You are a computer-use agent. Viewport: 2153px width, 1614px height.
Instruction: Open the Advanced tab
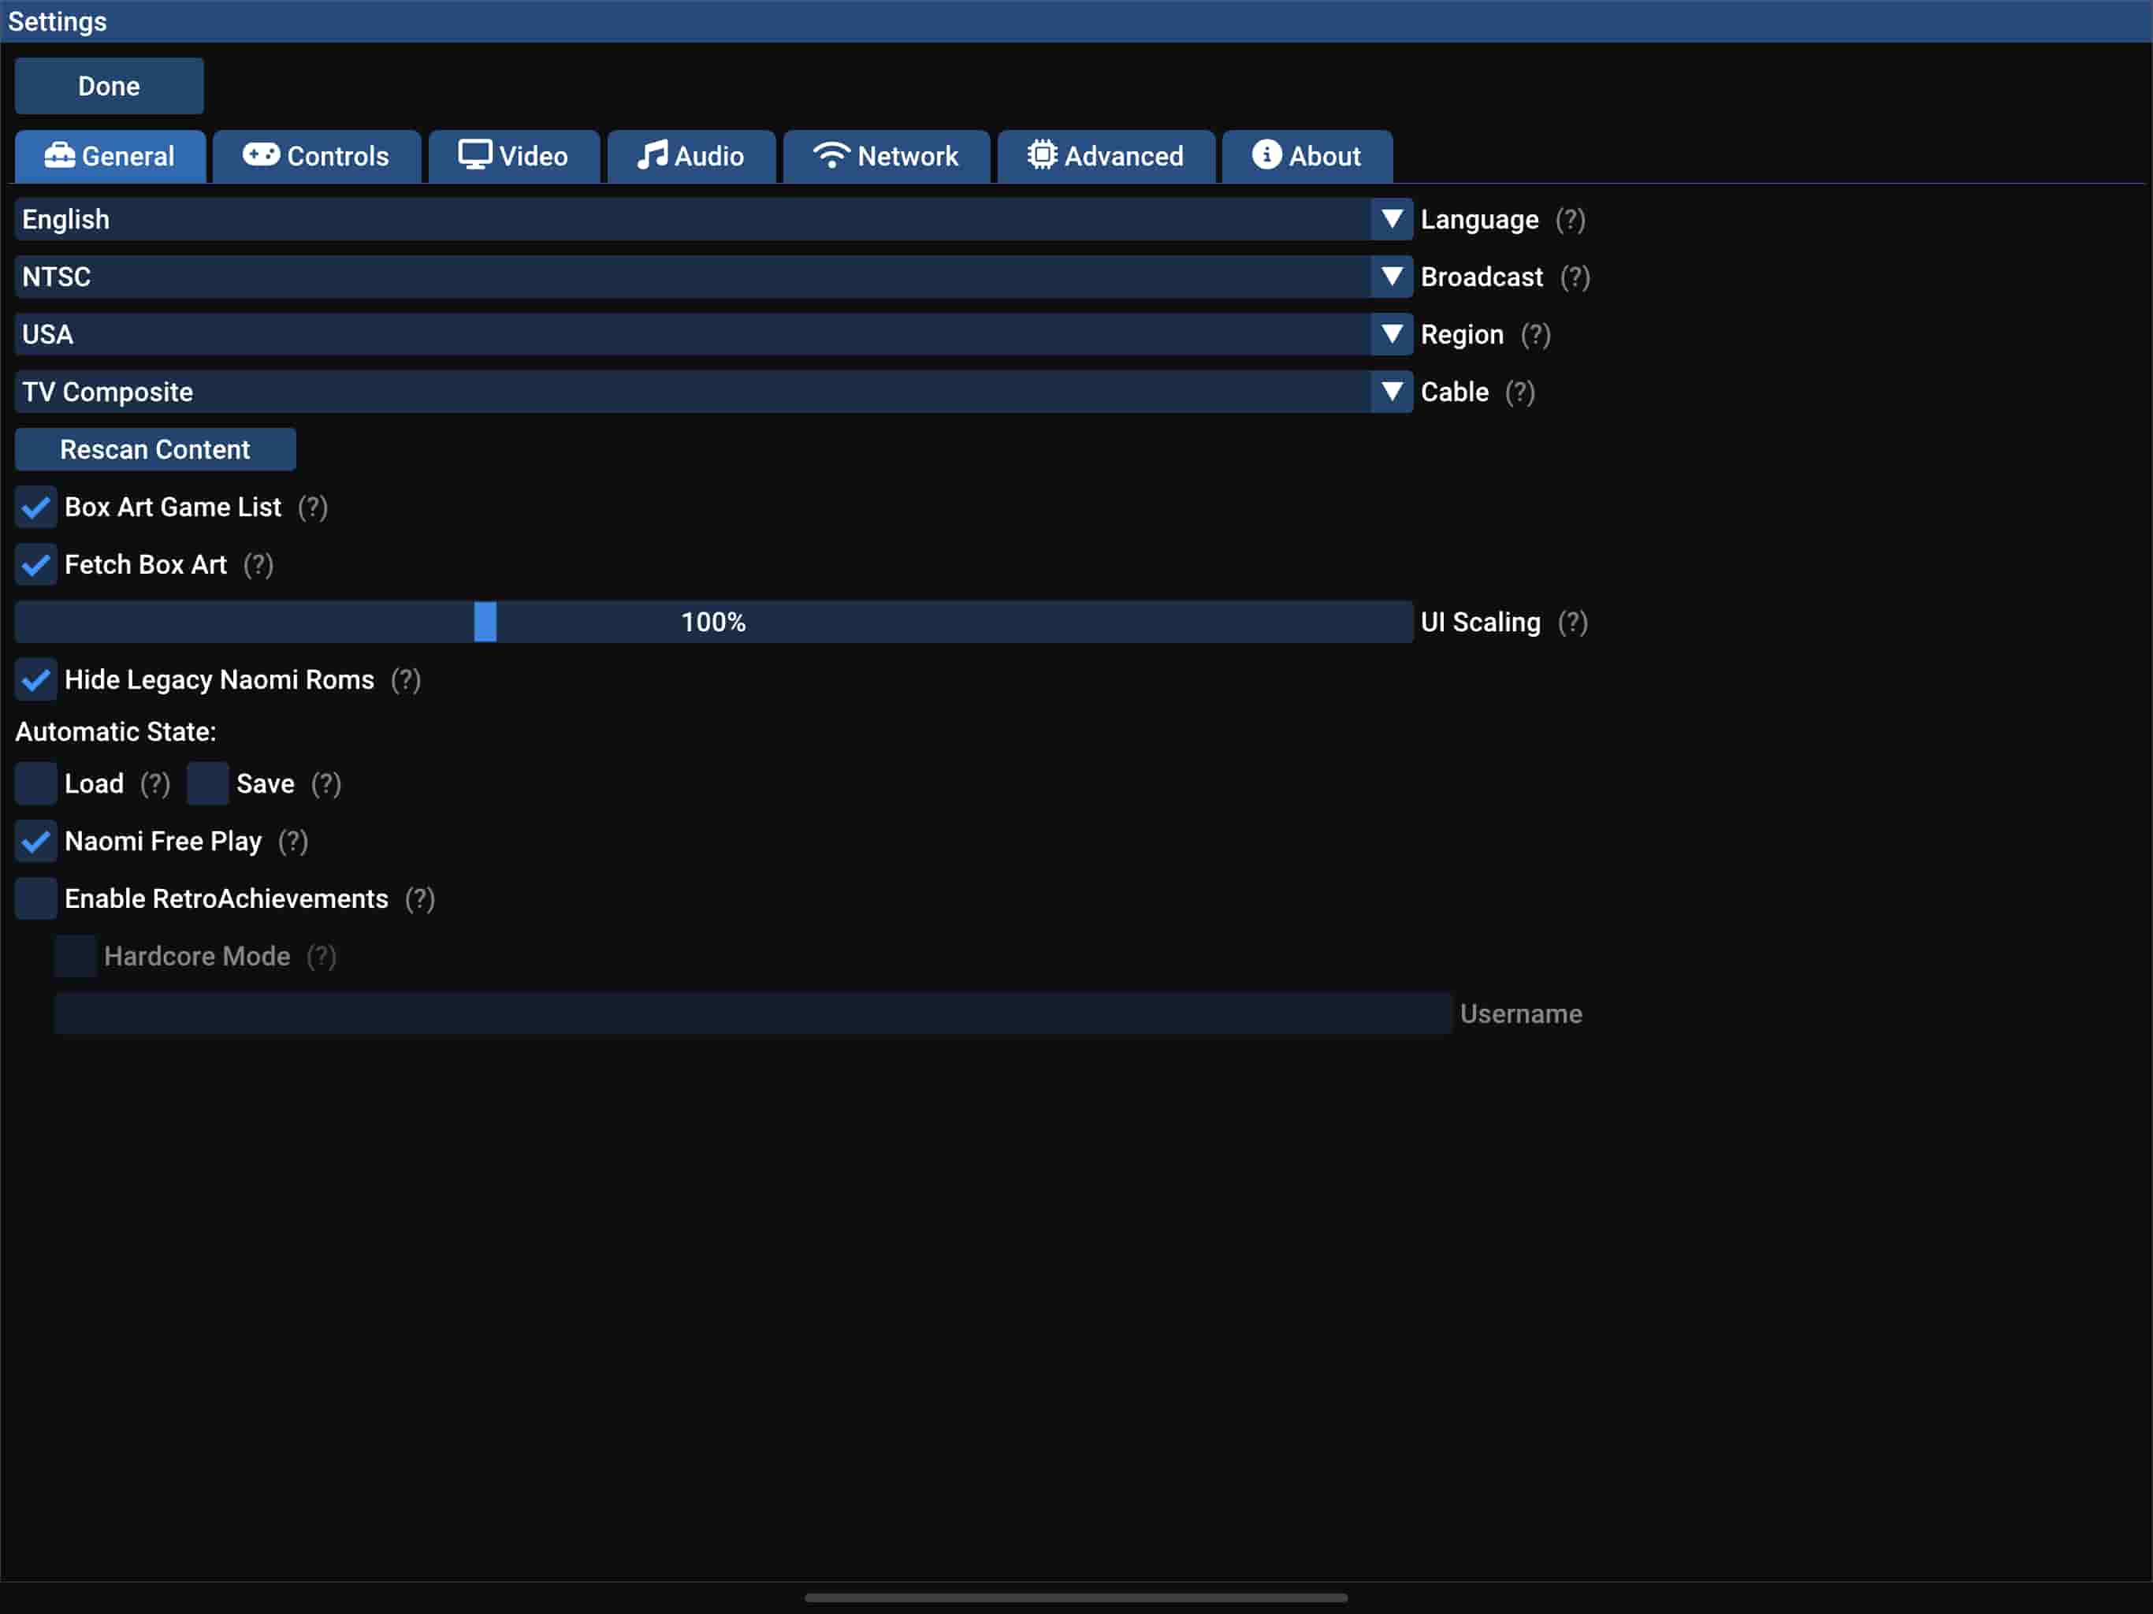pyautogui.click(x=1106, y=156)
